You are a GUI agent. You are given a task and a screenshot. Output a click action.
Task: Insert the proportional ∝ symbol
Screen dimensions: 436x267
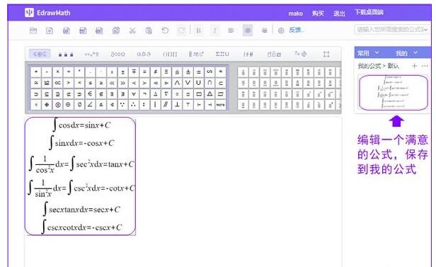[57, 83]
